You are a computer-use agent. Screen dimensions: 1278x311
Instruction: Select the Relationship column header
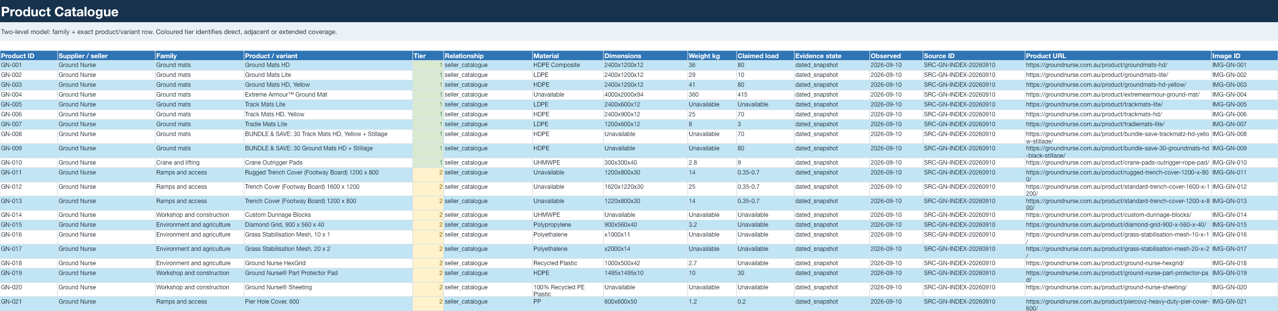click(x=488, y=56)
